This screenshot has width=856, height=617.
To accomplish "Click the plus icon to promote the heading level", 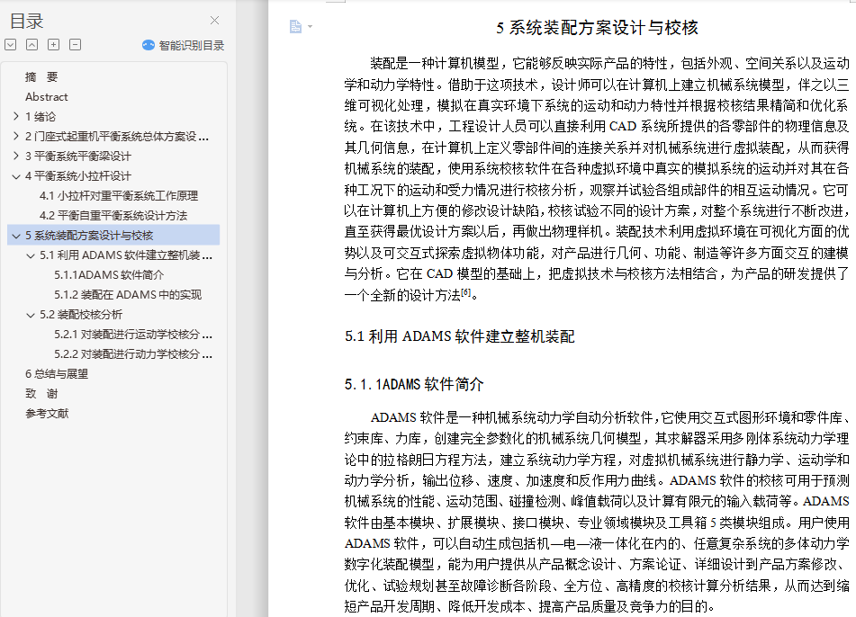I will pyautogui.click(x=53, y=45).
